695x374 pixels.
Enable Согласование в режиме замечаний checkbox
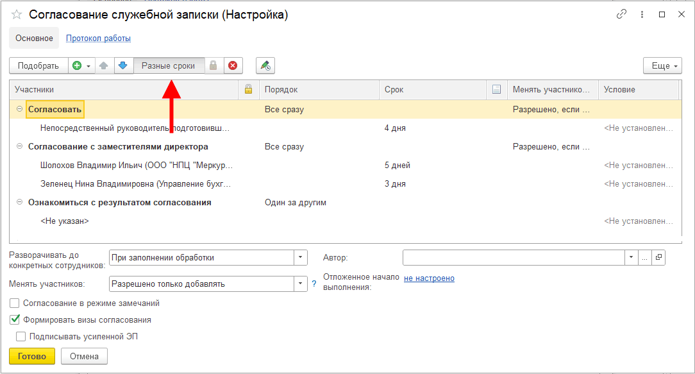click(15, 303)
